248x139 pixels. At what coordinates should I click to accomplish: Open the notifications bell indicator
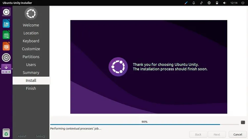[x=193, y=3]
